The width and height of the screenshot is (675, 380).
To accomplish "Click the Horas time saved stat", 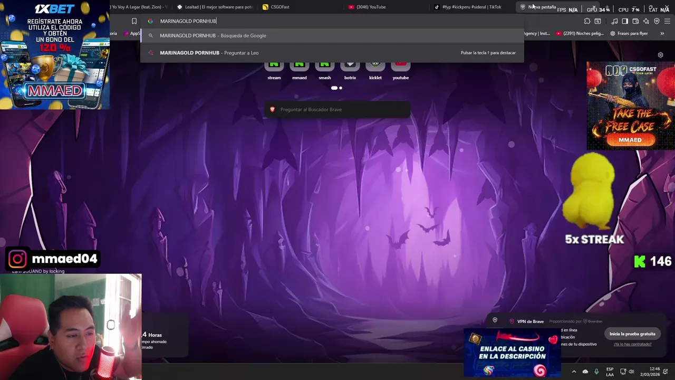I will [152, 335].
